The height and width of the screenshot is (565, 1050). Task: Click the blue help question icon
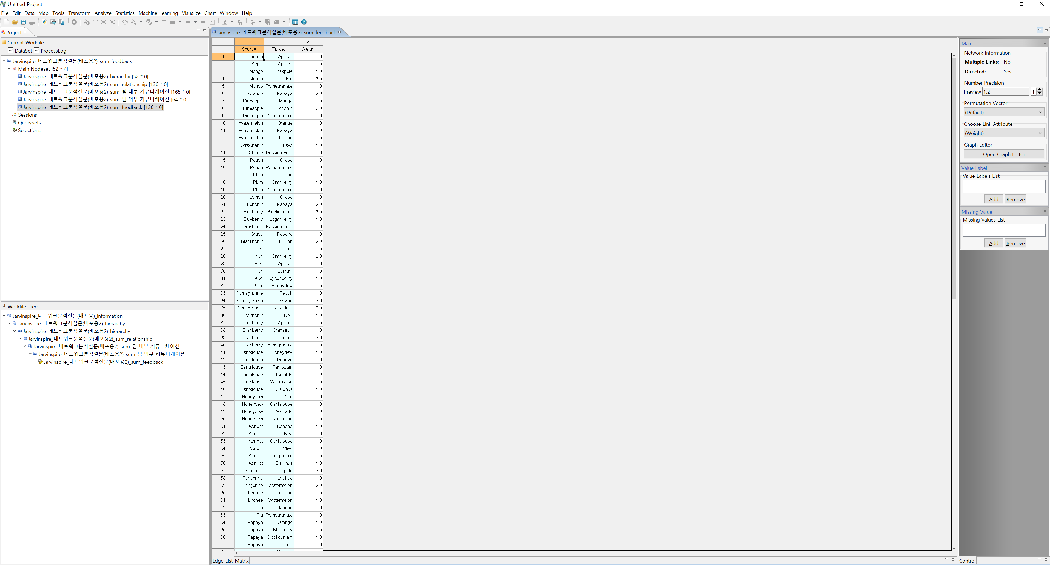pyautogui.click(x=304, y=22)
